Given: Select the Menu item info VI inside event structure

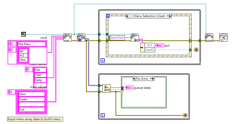Looking at the screenshot, I should pyautogui.click(x=135, y=38).
